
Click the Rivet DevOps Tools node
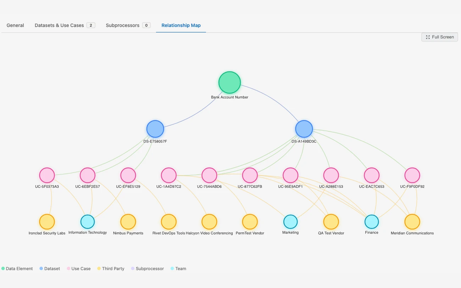click(168, 222)
